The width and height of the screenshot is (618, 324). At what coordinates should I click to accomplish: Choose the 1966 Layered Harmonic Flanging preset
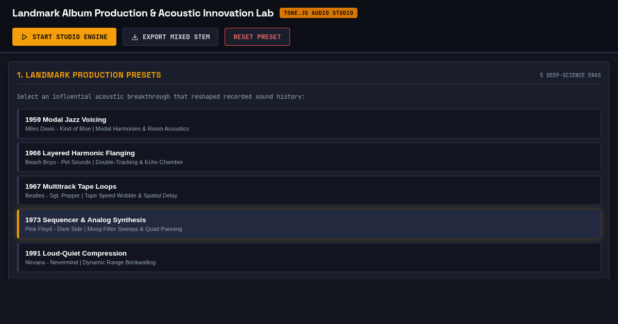[309, 157]
